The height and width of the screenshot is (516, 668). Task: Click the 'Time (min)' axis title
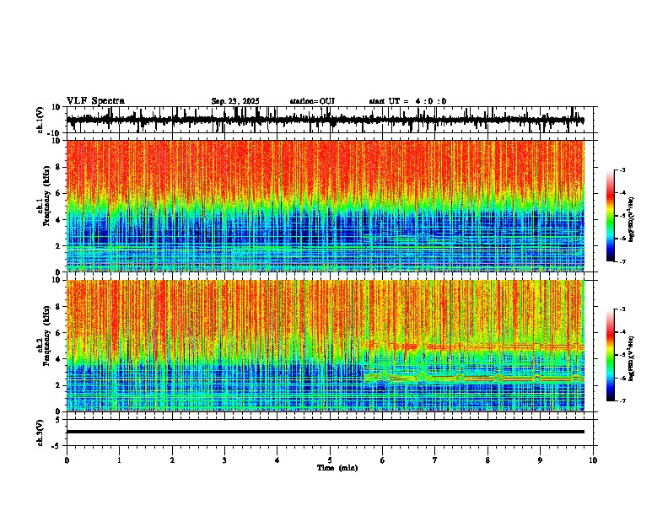[x=337, y=468]
